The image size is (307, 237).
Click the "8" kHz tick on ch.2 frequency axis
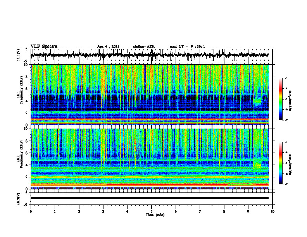(x=27, y=141)
